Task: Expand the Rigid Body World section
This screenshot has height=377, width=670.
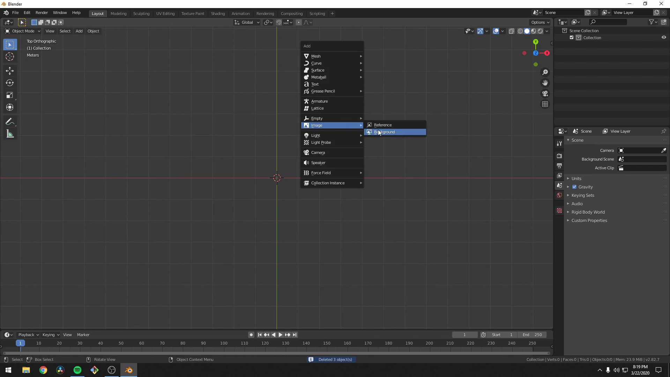Action: 568,212
